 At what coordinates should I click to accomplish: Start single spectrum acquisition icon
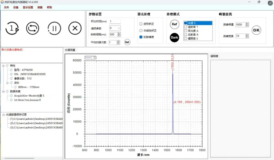[x=12, y=28]
